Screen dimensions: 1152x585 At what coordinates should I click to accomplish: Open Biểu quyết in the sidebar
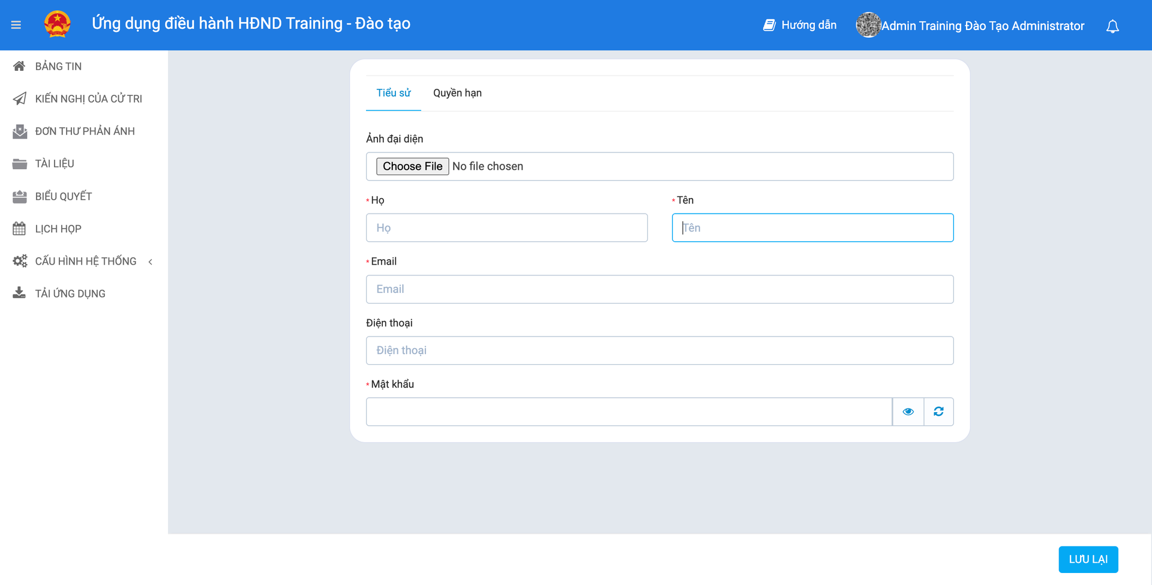click(63, 196)
